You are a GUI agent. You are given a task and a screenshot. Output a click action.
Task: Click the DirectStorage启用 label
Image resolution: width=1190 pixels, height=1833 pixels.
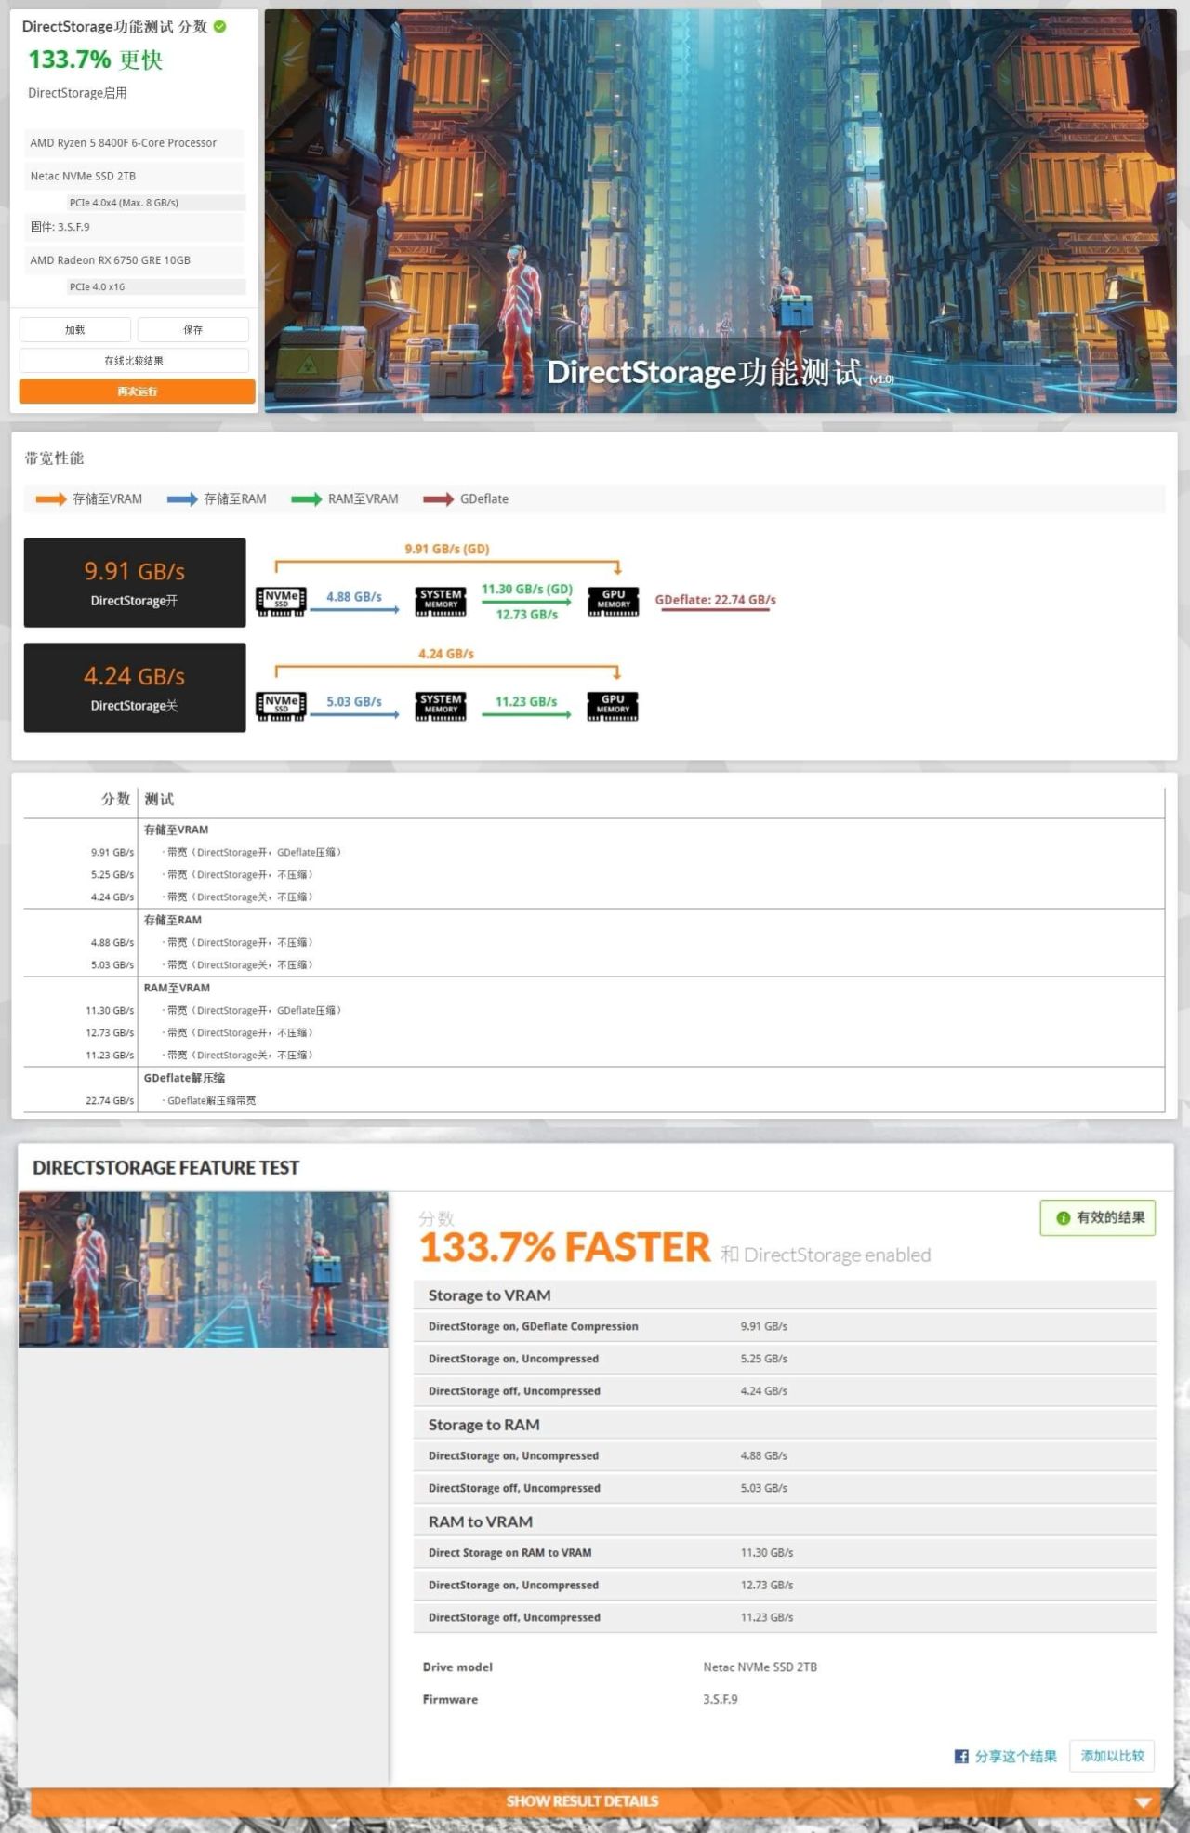(77, 93)
